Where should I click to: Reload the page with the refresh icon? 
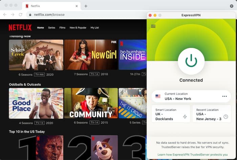point(20,15)
